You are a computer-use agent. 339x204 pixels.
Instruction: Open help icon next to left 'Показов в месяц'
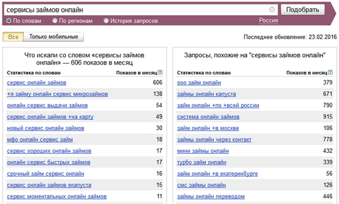[x=160, y=73]
